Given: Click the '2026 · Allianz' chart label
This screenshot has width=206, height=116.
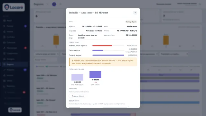Looking at the screenshot, I should point(95,85).
